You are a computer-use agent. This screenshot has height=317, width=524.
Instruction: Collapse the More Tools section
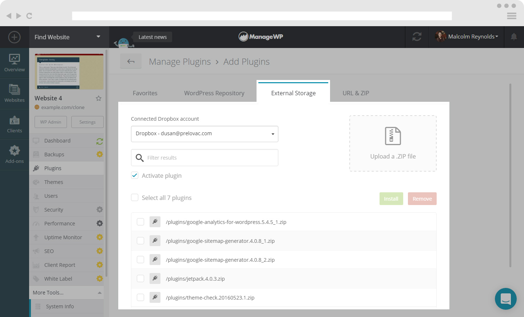(67, 293)
